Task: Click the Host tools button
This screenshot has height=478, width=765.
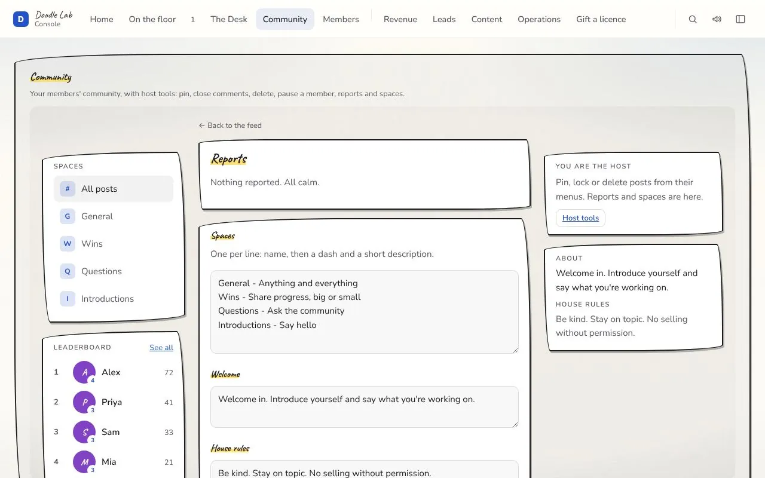Action: (580, 218)
